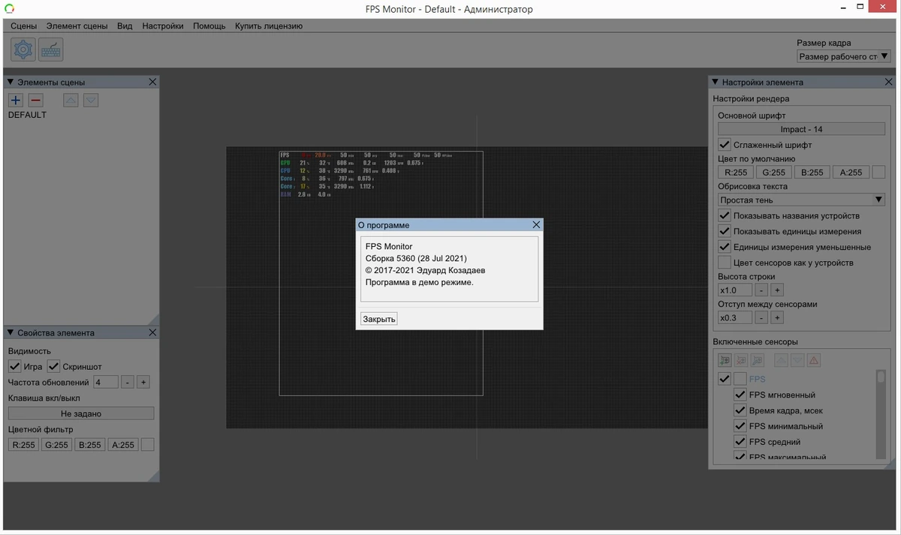Toggle Скриншот visibility checkbox
This screenshot has height=535, width=901.
click(x=53, y=366)
